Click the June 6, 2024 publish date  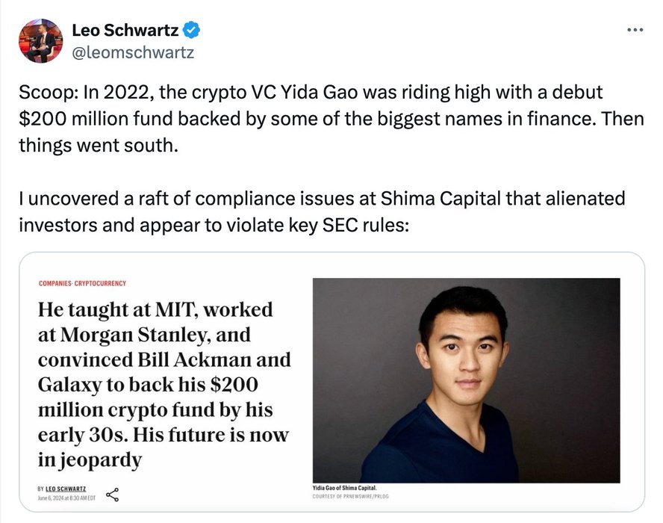click(66, 498)
